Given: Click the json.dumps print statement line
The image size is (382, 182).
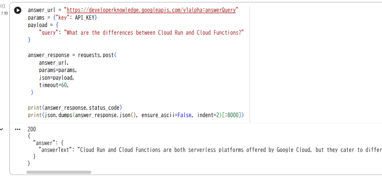Looking at the screenshot, I should click(136, 115).
